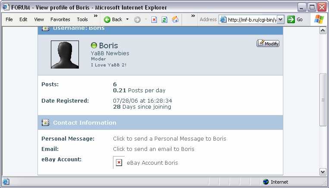This screenshot has width=329, height=188.
Task: Minimize the Internet Explorer window
Action: point(302,8)
